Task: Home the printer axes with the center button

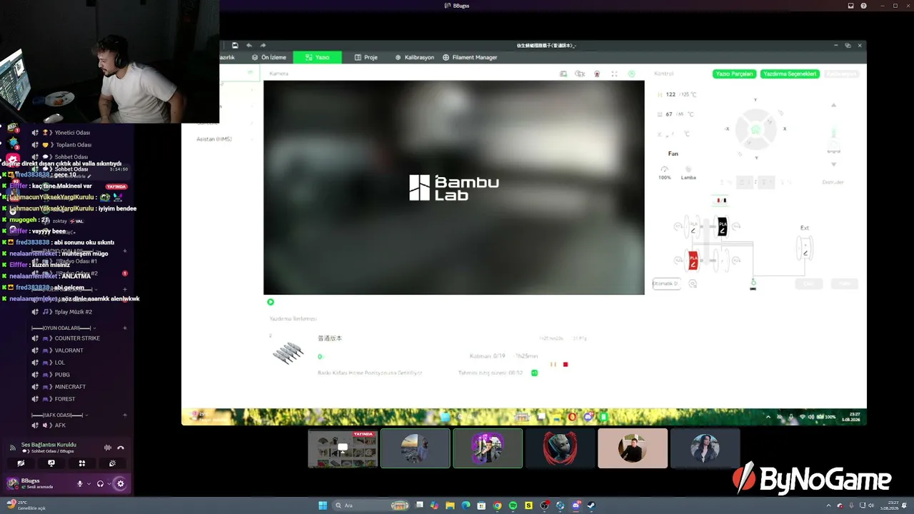Action: [755, 129]
